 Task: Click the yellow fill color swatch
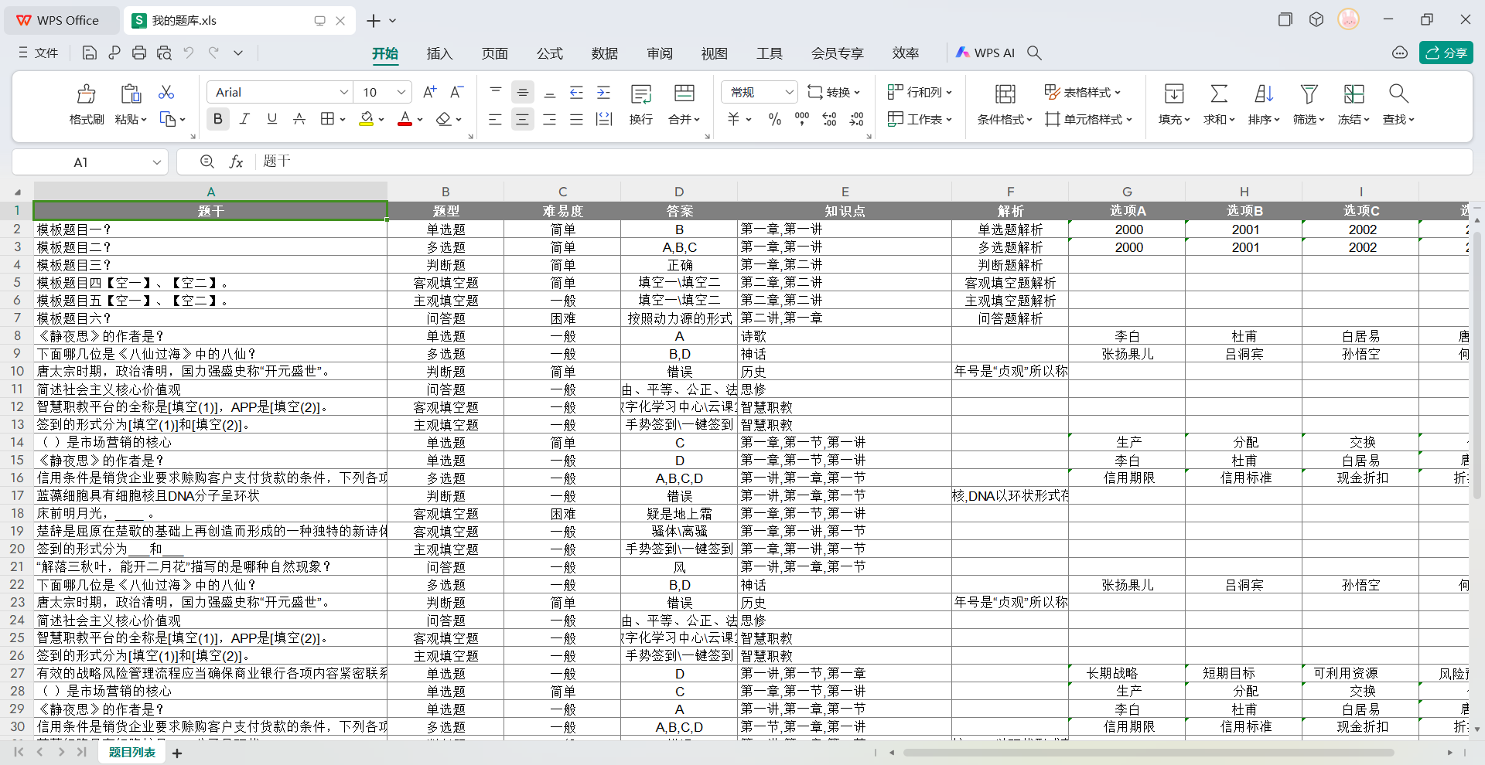(367, 119)
